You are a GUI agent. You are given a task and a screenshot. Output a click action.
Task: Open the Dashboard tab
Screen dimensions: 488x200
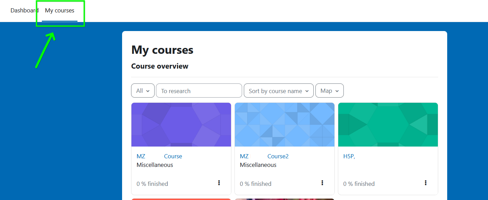coord(24,10)
